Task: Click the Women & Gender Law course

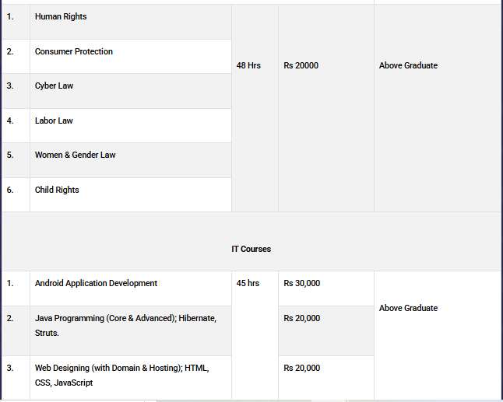Action: (75, 156)
